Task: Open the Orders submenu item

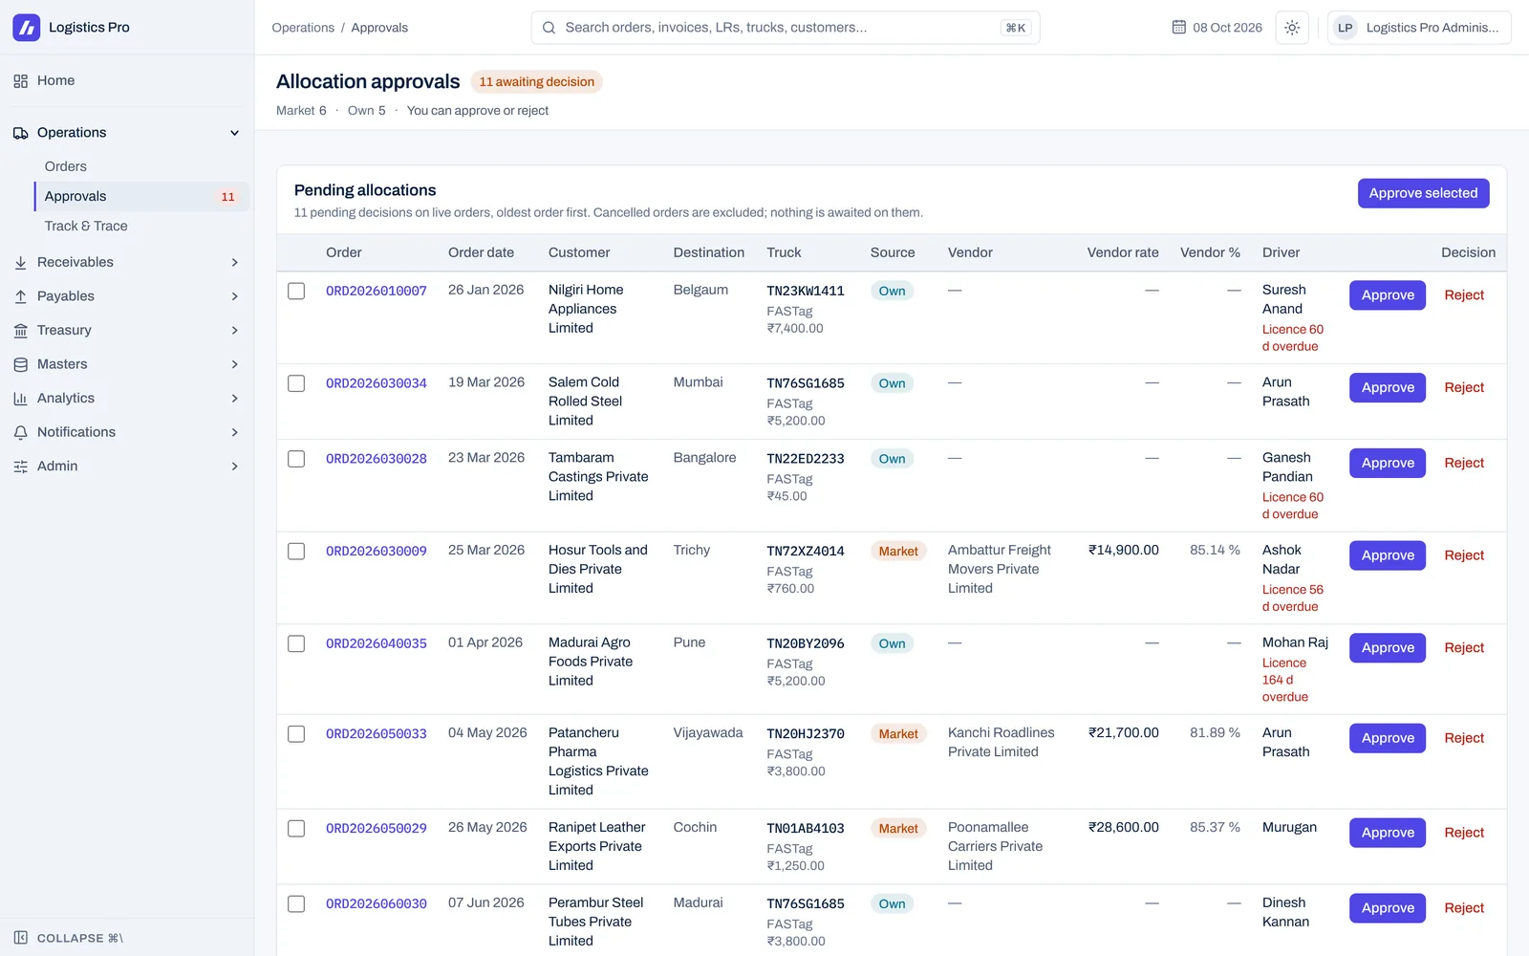Action: [x=141, y=166]
